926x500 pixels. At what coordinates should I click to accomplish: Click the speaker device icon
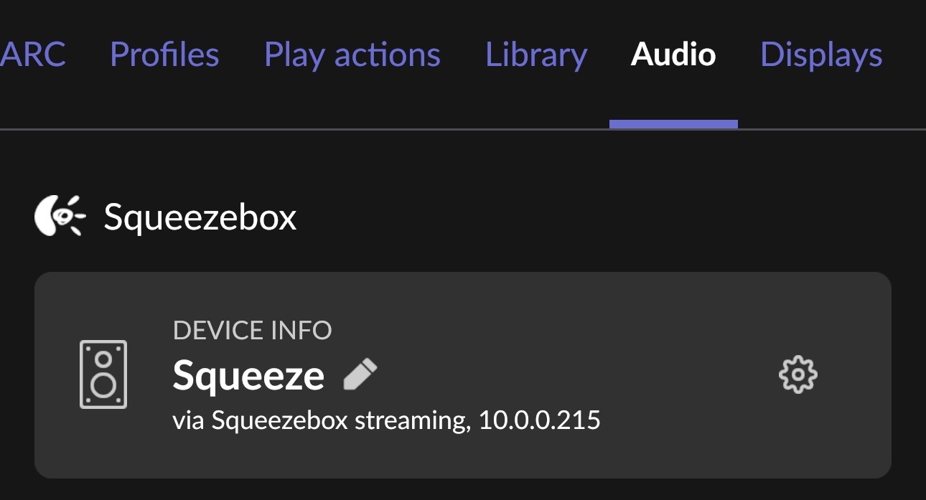click(x=103, y=374)
